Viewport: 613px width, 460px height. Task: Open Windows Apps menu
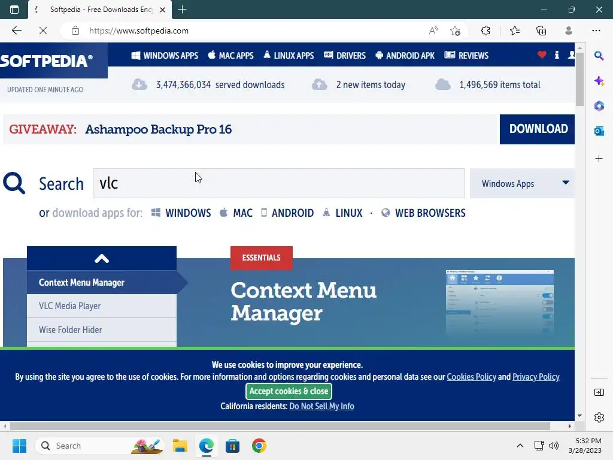point(165,56)
